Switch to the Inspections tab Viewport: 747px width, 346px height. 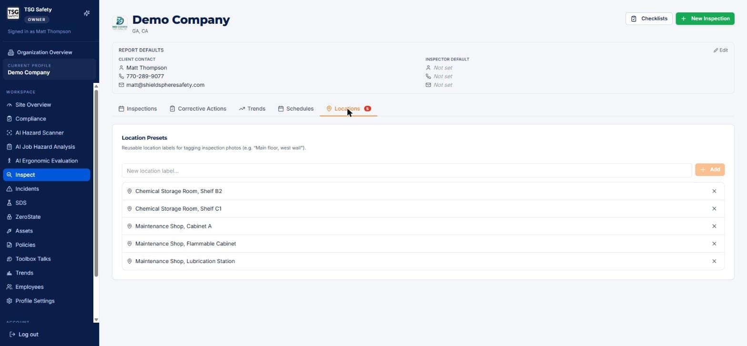click(x=138, y=109)
